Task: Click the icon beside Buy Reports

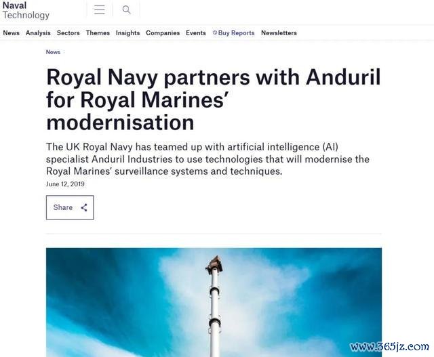Action: [x=215, y=33]
